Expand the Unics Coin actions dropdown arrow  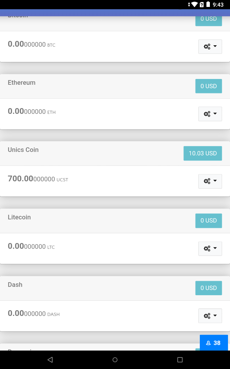214,181
